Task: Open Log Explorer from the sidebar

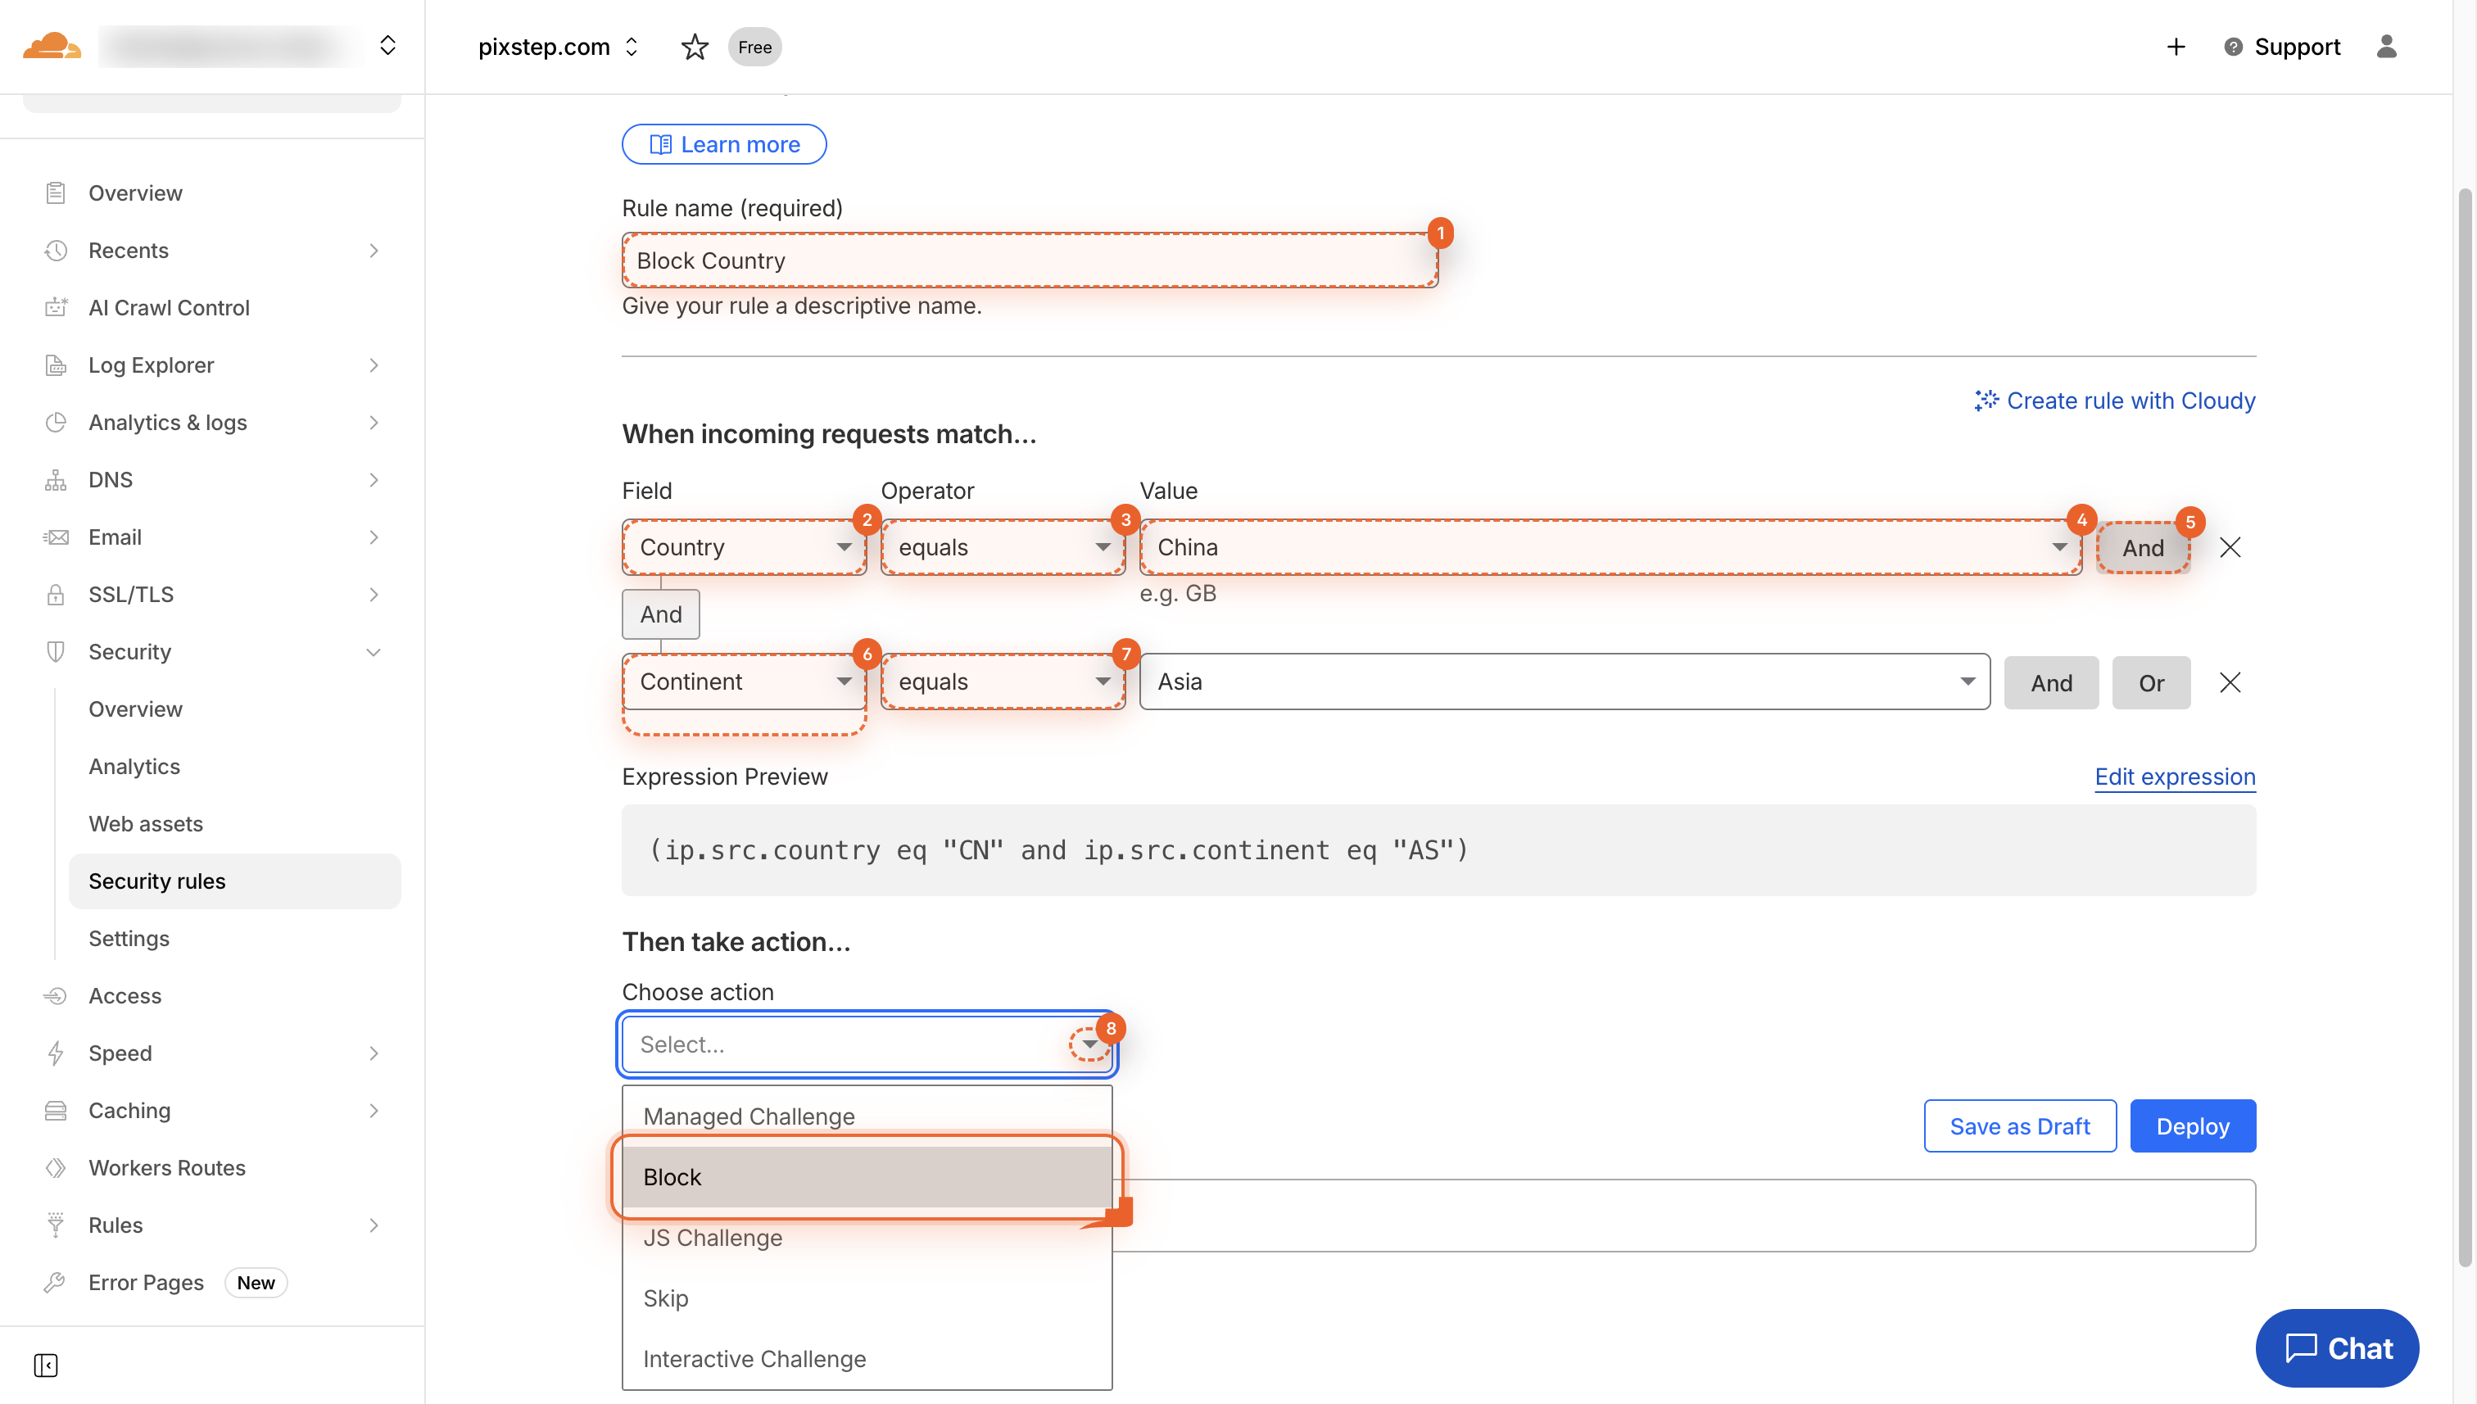Action: 151,365
